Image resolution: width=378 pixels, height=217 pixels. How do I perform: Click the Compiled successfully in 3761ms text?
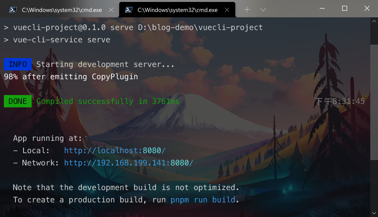108,101
